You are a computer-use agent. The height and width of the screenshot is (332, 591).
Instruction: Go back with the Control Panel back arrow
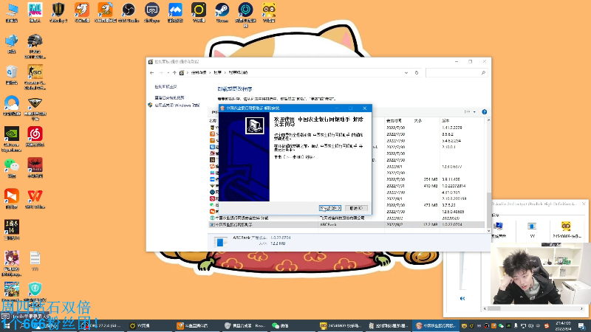pos(152,72)
